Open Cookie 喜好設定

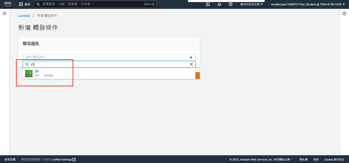[334, 159]
